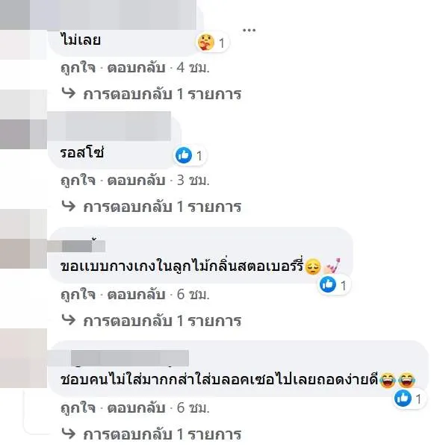Open blurred avatar of รอสโซ่ commenter
The width and height of the screenshot is (431, 447).
[23, 119]
